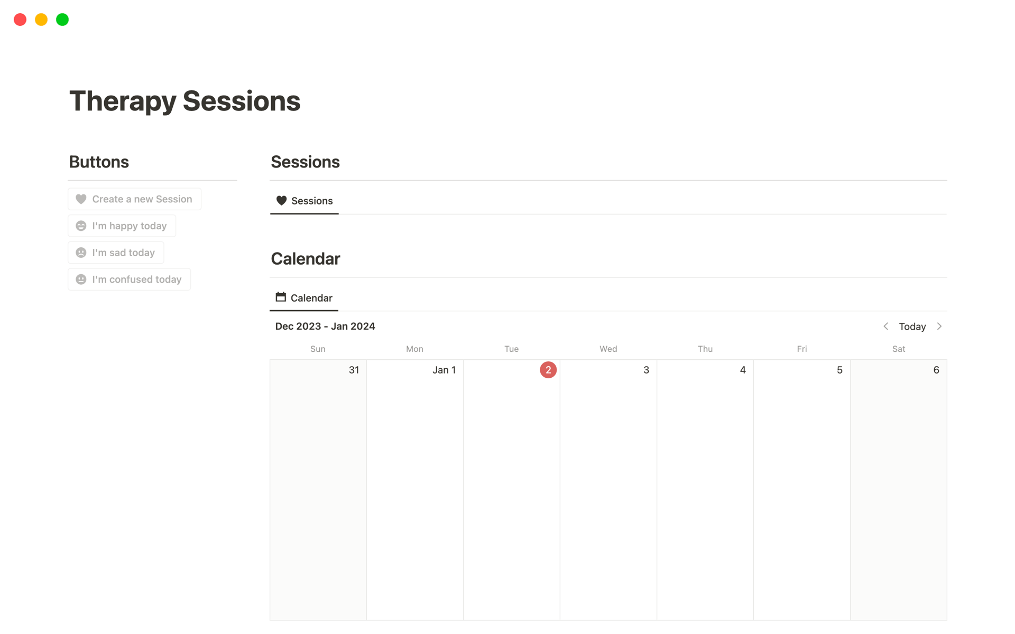
Task: Click the heart icon beside Sessions tab
Action: pyautogui.click(x=281, y=201)
